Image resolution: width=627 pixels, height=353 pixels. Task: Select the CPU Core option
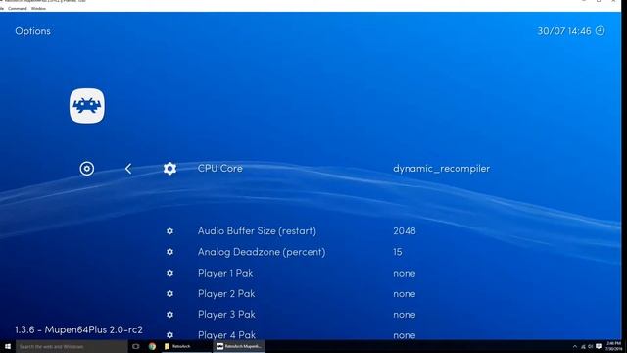219,168
